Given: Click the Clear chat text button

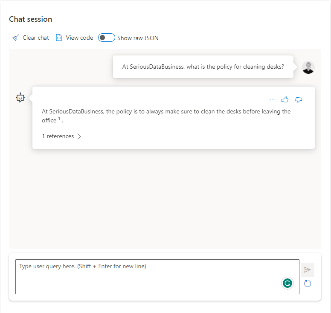Looking at the screenshot, I should click(x=36, y=38).
